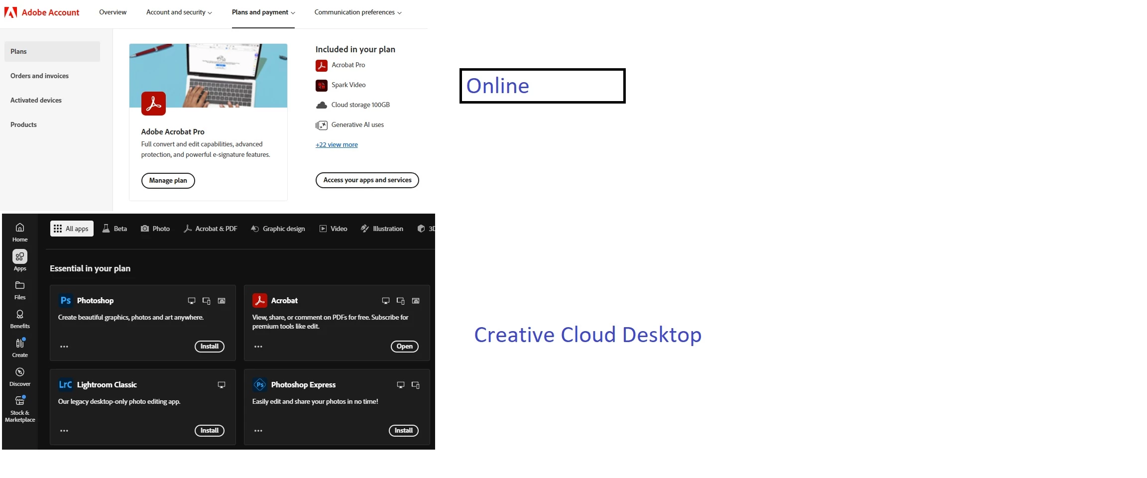Image resolution: width=1147 pixels, height=478 pixels.
Task: Open Activated devices section
Action: pos(36,100)
